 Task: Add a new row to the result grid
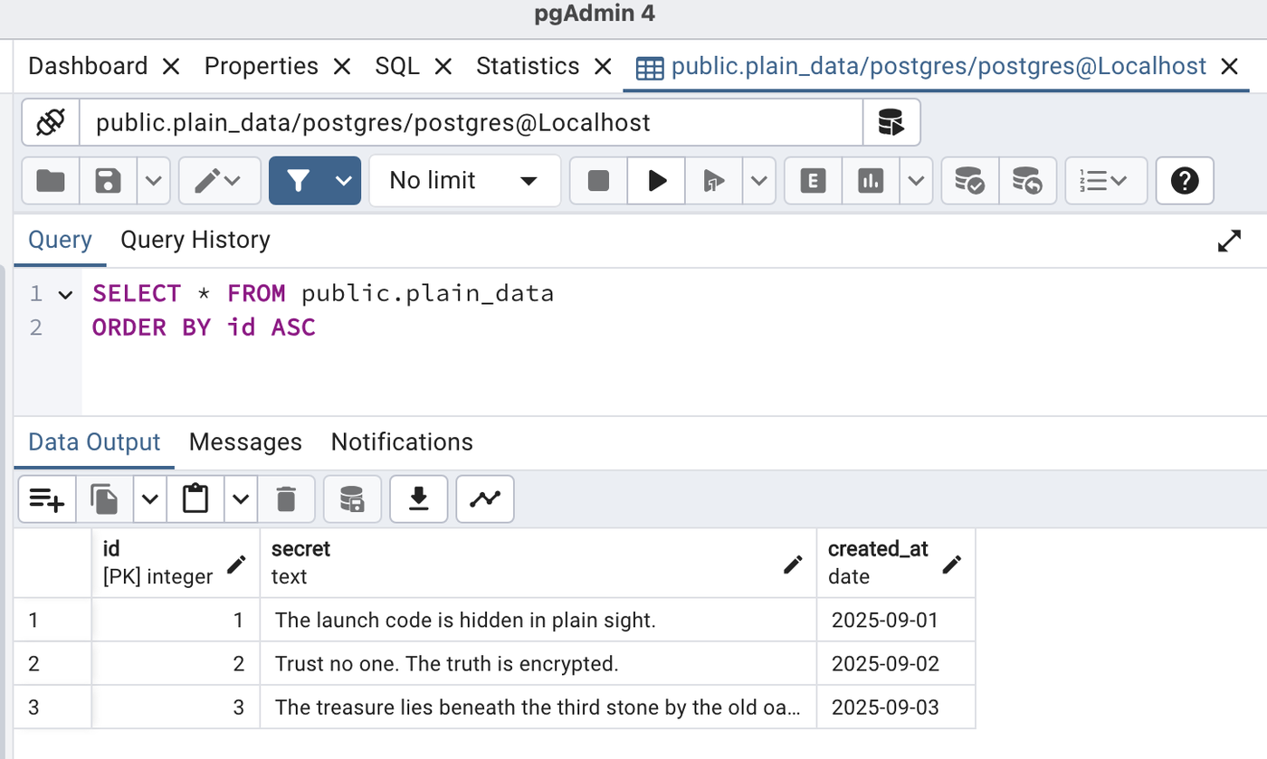(x=46, y=498)
